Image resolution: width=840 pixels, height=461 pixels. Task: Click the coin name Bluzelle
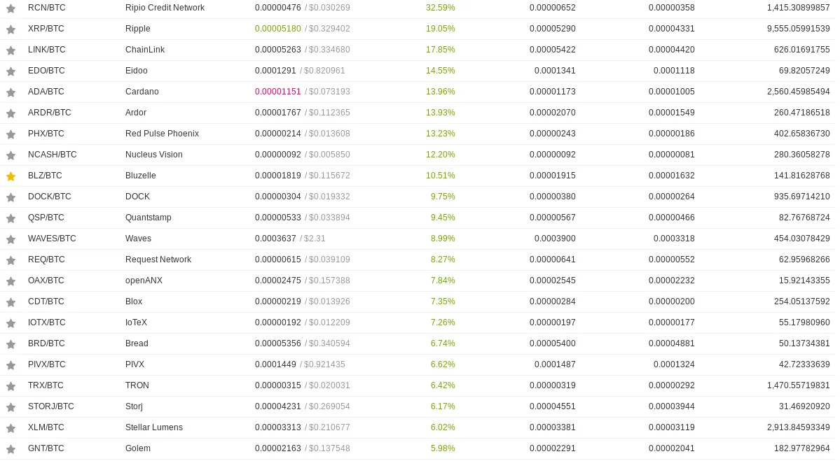coord(140,176)
